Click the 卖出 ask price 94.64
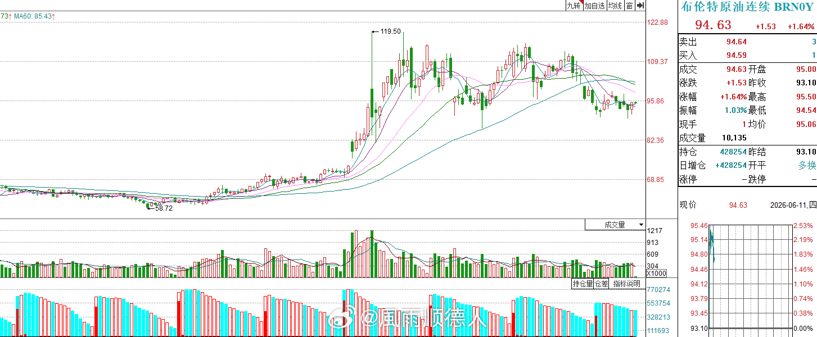Viewport: 817px width, 337px height. (737, 42)
